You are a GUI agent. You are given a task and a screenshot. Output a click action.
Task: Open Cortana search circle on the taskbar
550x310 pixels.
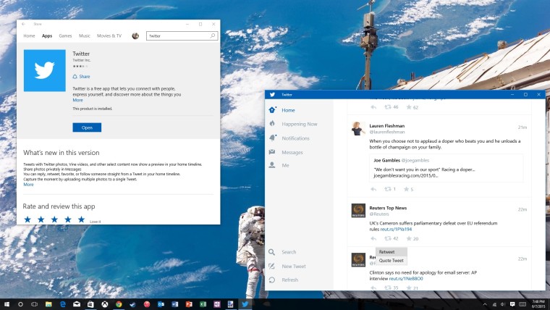click(20, 304)
